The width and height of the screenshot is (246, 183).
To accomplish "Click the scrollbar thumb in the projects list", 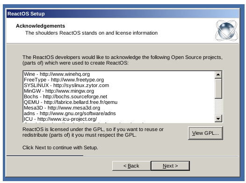I will tap(218, 88).
